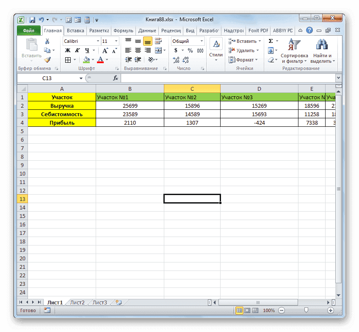Viewport: 359px width, 332px height.
Task: Click the Удалить cells button
Action: coord(245,50)
